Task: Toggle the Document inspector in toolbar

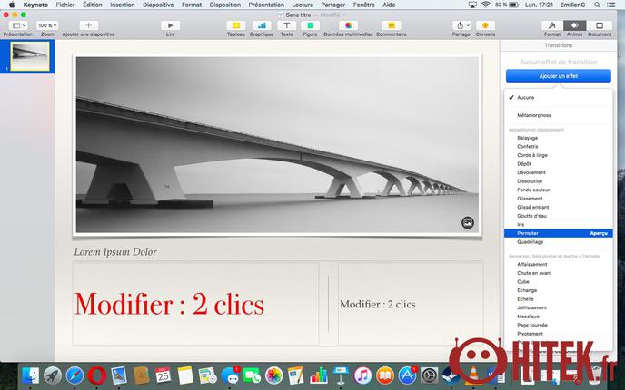Action: pyautogui.click(x=599, y=25)
